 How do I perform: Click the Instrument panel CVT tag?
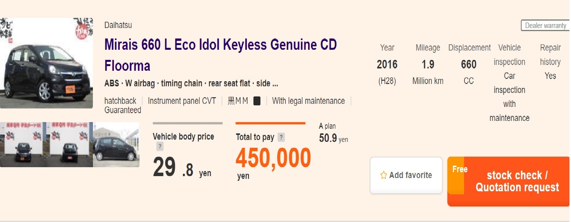(182, 101)
